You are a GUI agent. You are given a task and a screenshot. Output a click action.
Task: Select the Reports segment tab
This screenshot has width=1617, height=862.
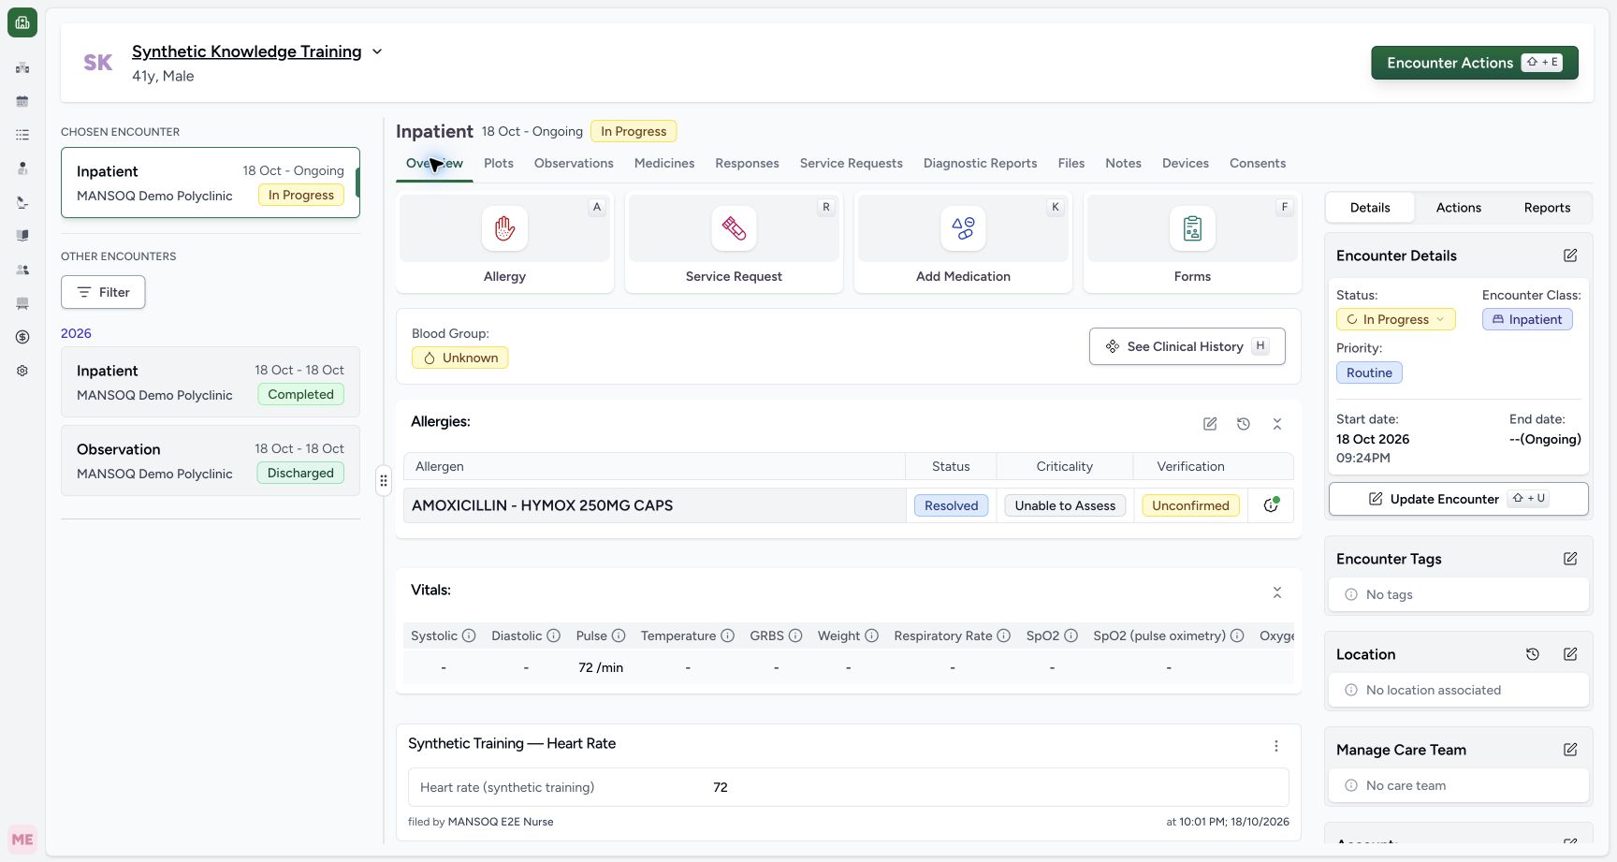tap(1547, 208)
